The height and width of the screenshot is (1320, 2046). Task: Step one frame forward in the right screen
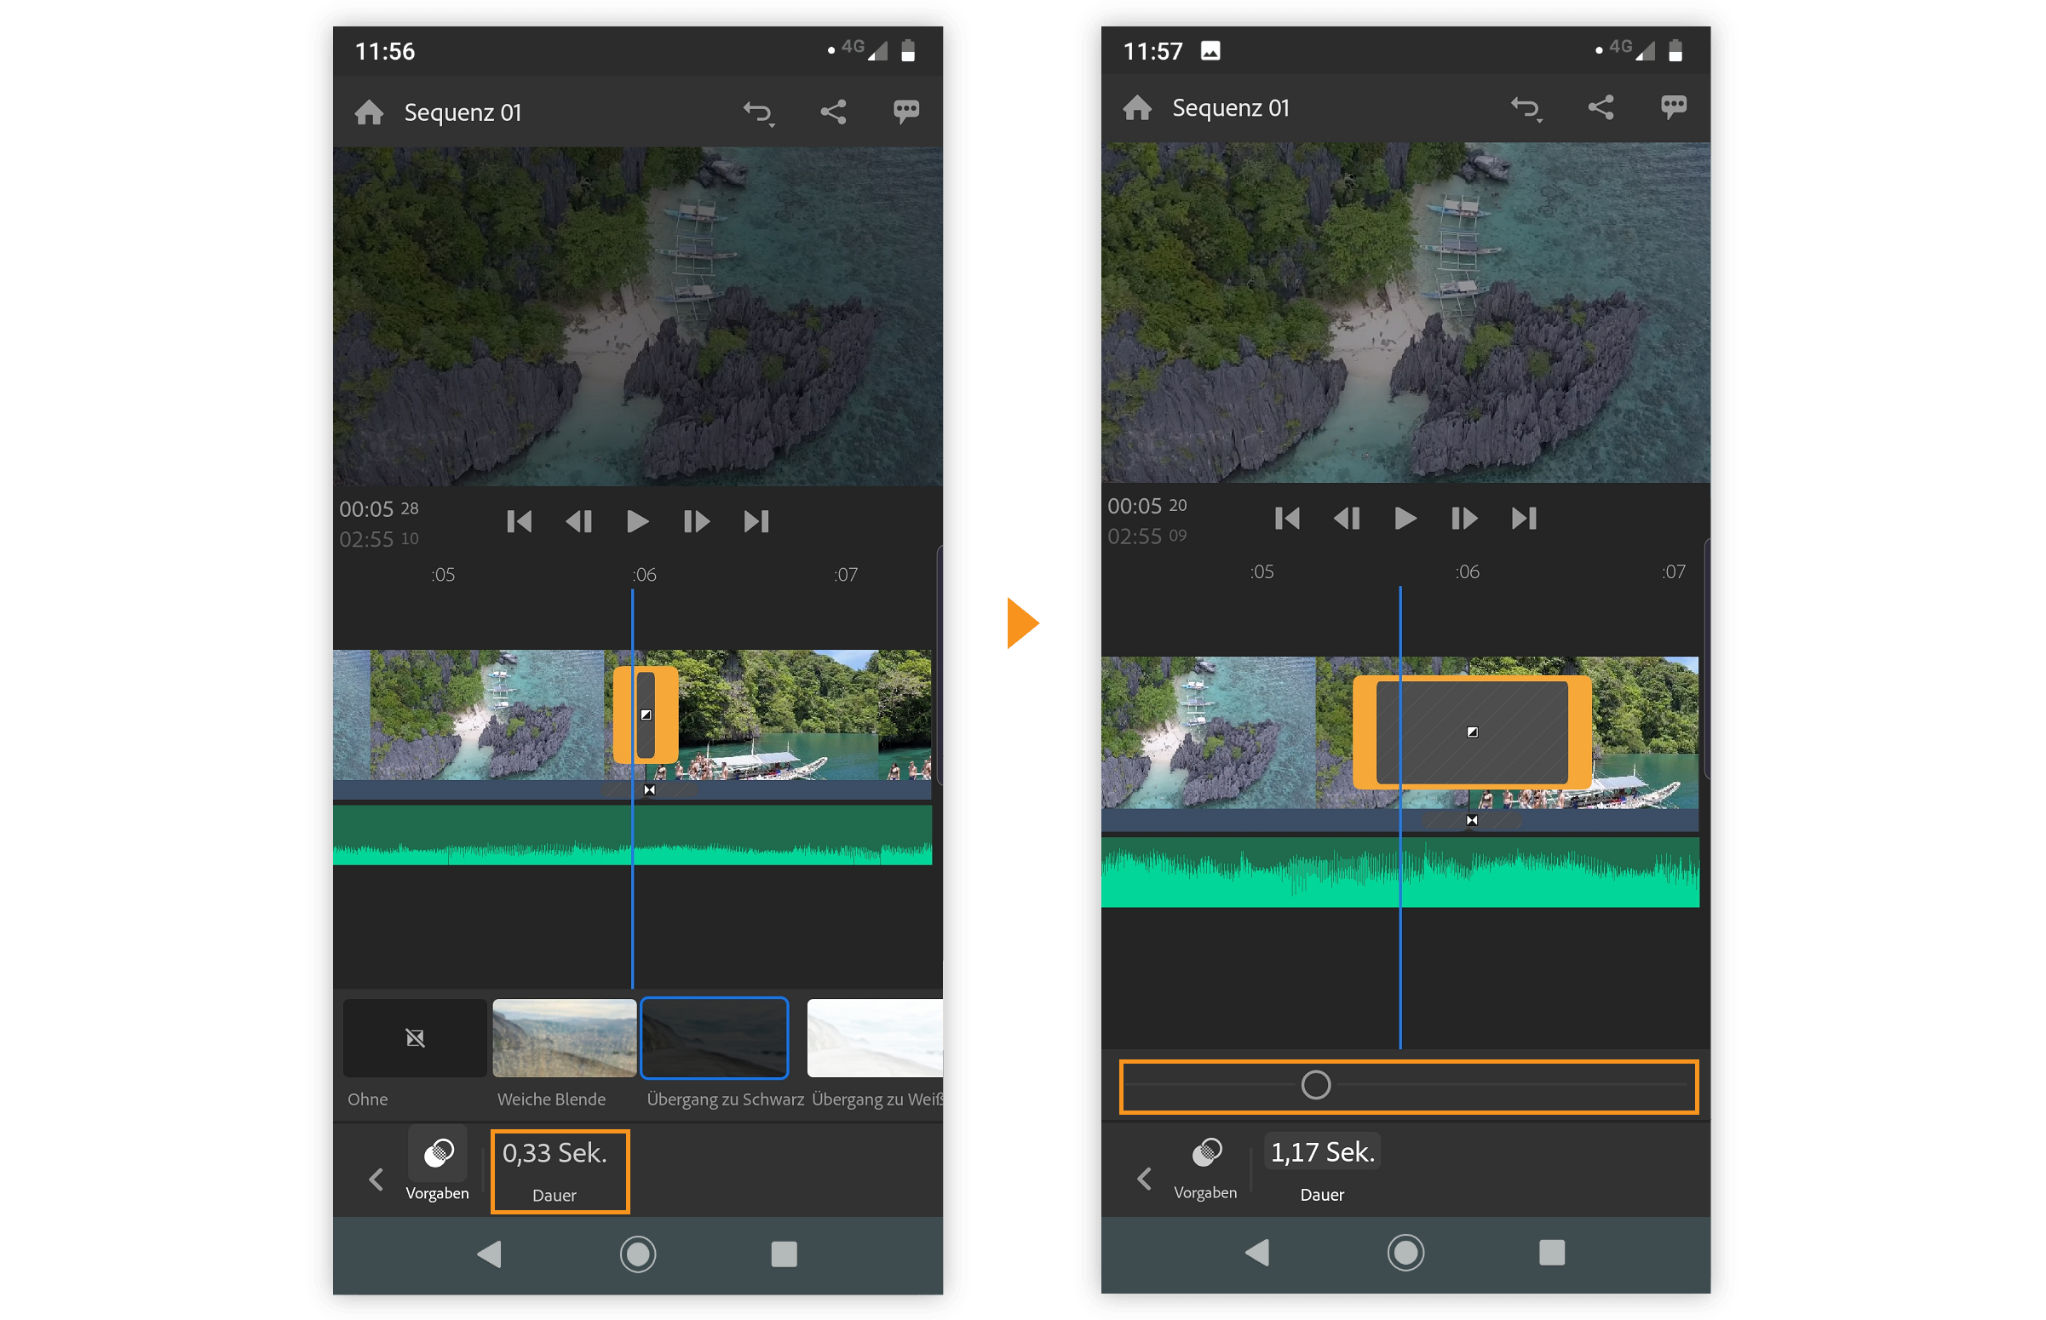pos(1464,518)
